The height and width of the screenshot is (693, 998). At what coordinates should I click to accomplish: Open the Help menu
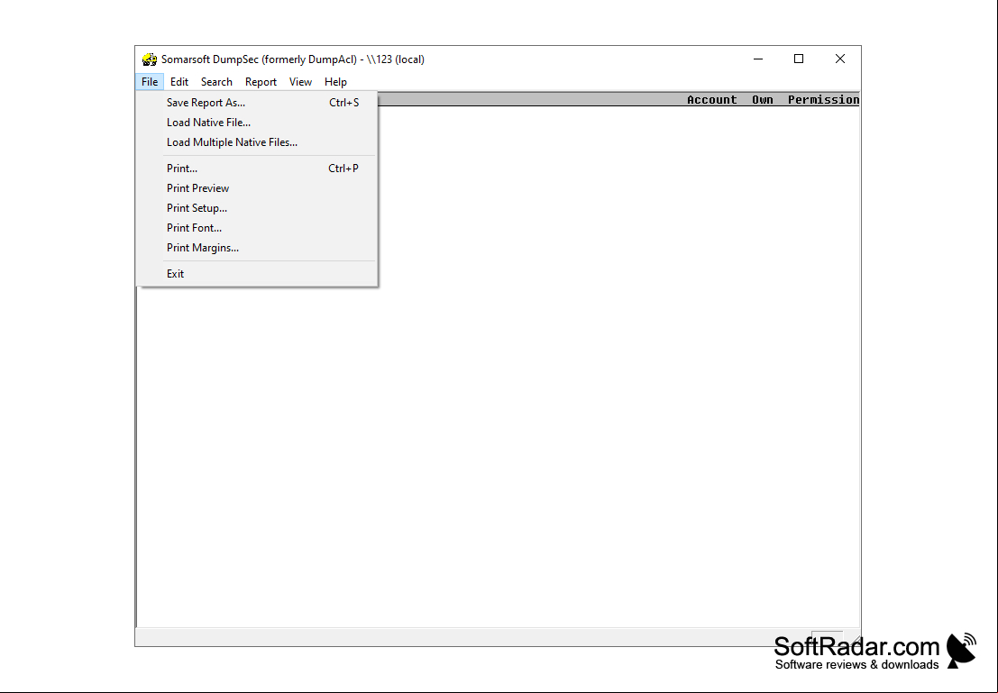pos(335,81)
